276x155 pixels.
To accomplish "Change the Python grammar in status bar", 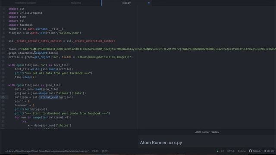I will coord(241,151).
